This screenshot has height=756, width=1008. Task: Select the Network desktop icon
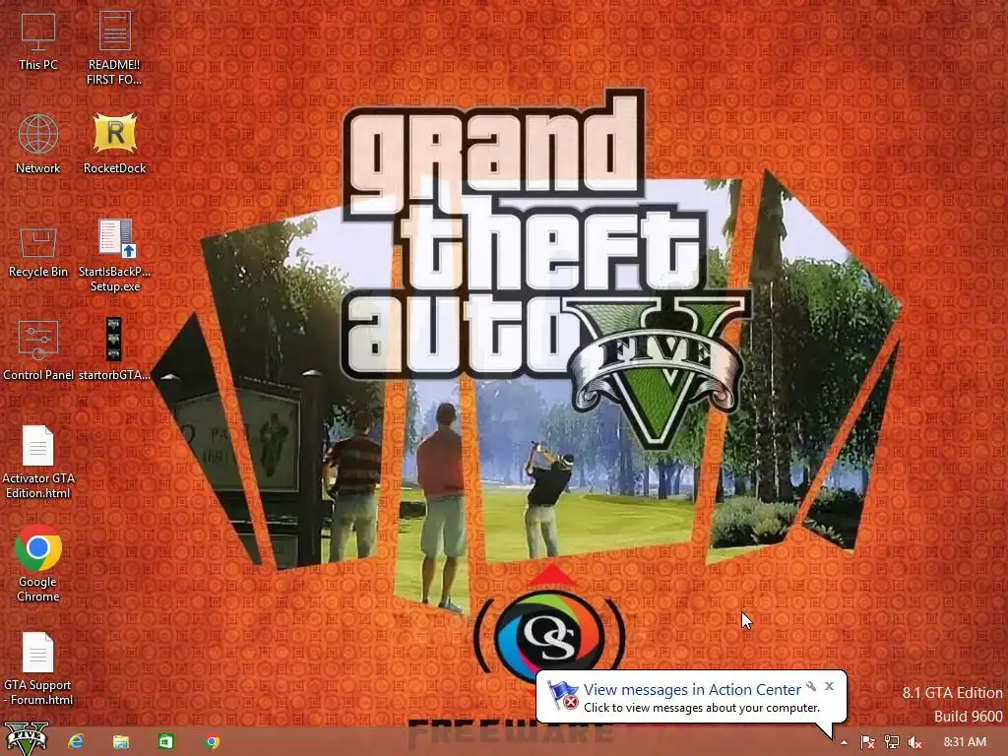(38, 144)
